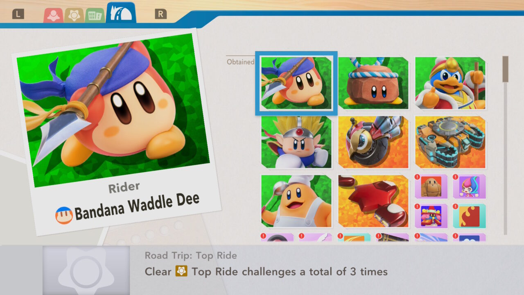Click the large Bandana Waddle Dee preview card

pyautogui.click(x=116, y=131)
